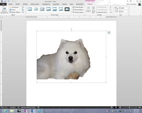The width and height of the screenshot is (142, 113).
Task: Open the File menu
Action: pyautogui.click(x=3, y=4)
